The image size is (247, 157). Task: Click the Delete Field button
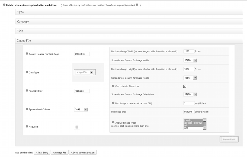tap(229, 140)
